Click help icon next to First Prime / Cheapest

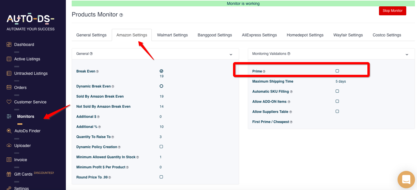pyautogui.click(x=291, y=122)
